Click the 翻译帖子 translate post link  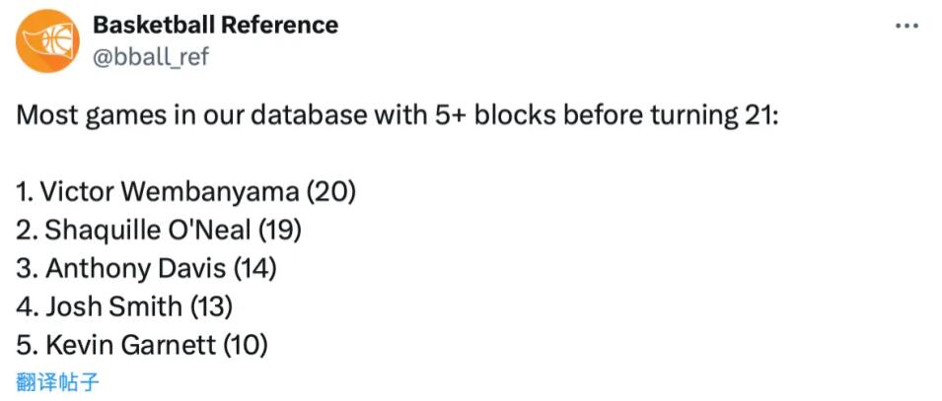click(x=58, y=381)
